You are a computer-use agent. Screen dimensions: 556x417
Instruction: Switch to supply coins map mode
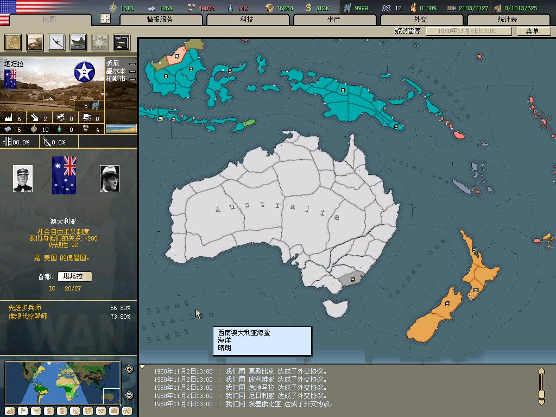(x=62, y=411)
